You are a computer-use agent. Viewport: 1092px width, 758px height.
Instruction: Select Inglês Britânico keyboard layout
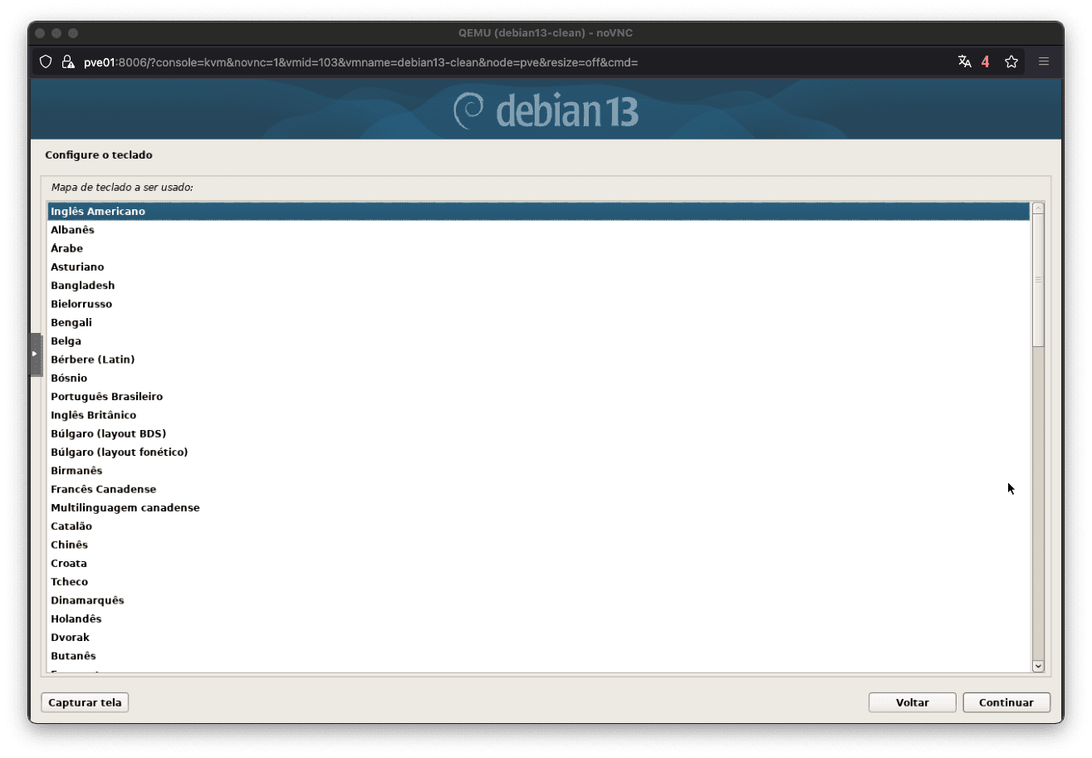[538, 415]
